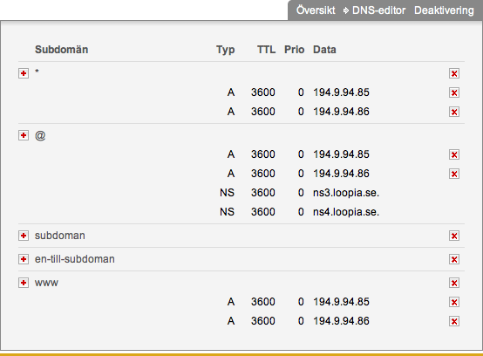483x356 pixels.
Task: Open the Översikt tab
Action: click(316, 10)
